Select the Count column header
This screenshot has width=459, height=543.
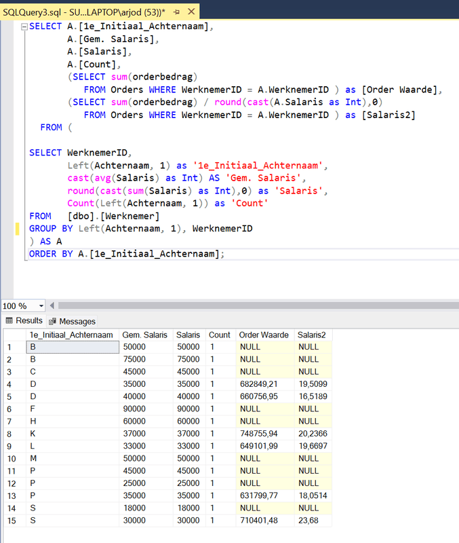point(220,335)
